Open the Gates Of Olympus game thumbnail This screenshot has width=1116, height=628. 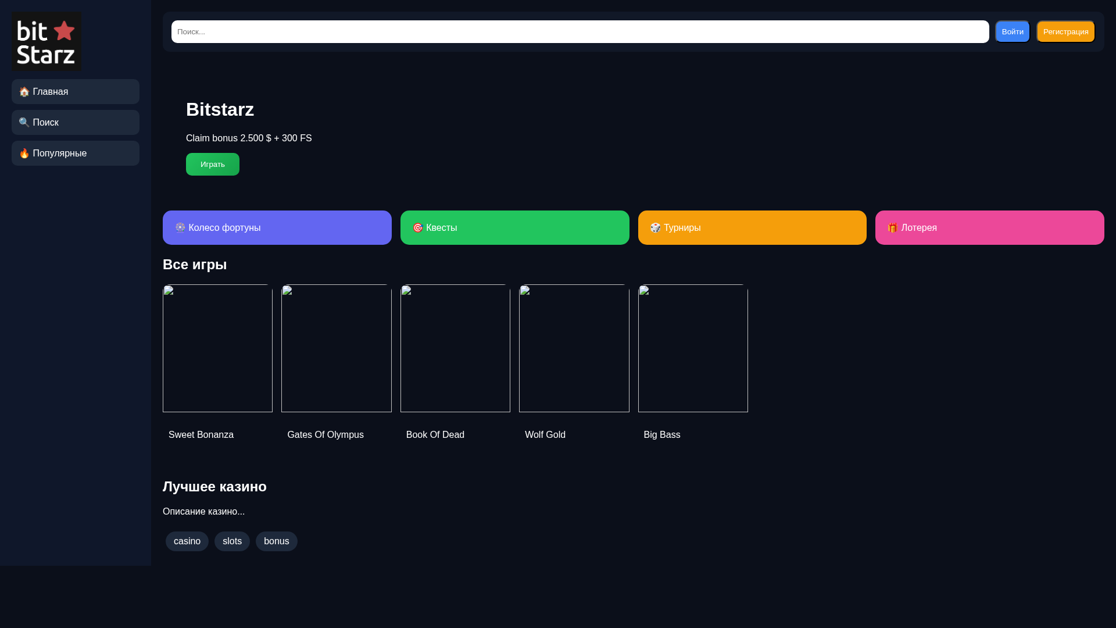(x=337, y=348)
